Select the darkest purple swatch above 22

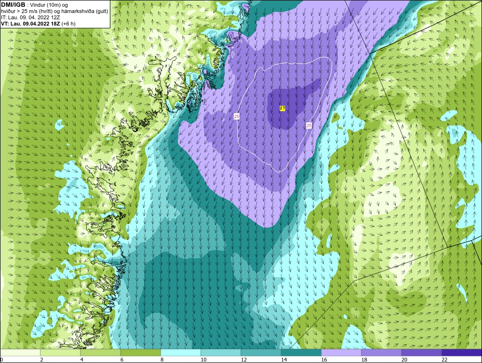[461, 352]
